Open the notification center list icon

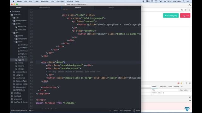[x=188, y=1]
